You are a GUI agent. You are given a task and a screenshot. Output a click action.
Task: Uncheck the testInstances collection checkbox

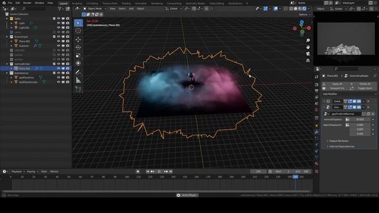click(54, 73)
